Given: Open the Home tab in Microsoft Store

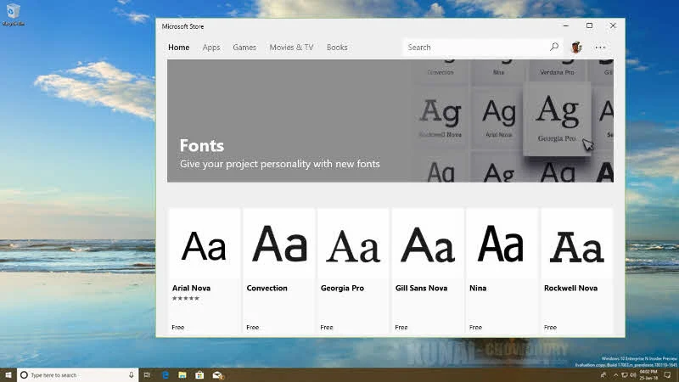Looking at the screenshot, I should click(178, 48).
